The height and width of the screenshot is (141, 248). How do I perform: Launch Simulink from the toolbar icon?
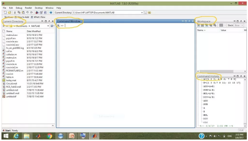pos(37,13)
